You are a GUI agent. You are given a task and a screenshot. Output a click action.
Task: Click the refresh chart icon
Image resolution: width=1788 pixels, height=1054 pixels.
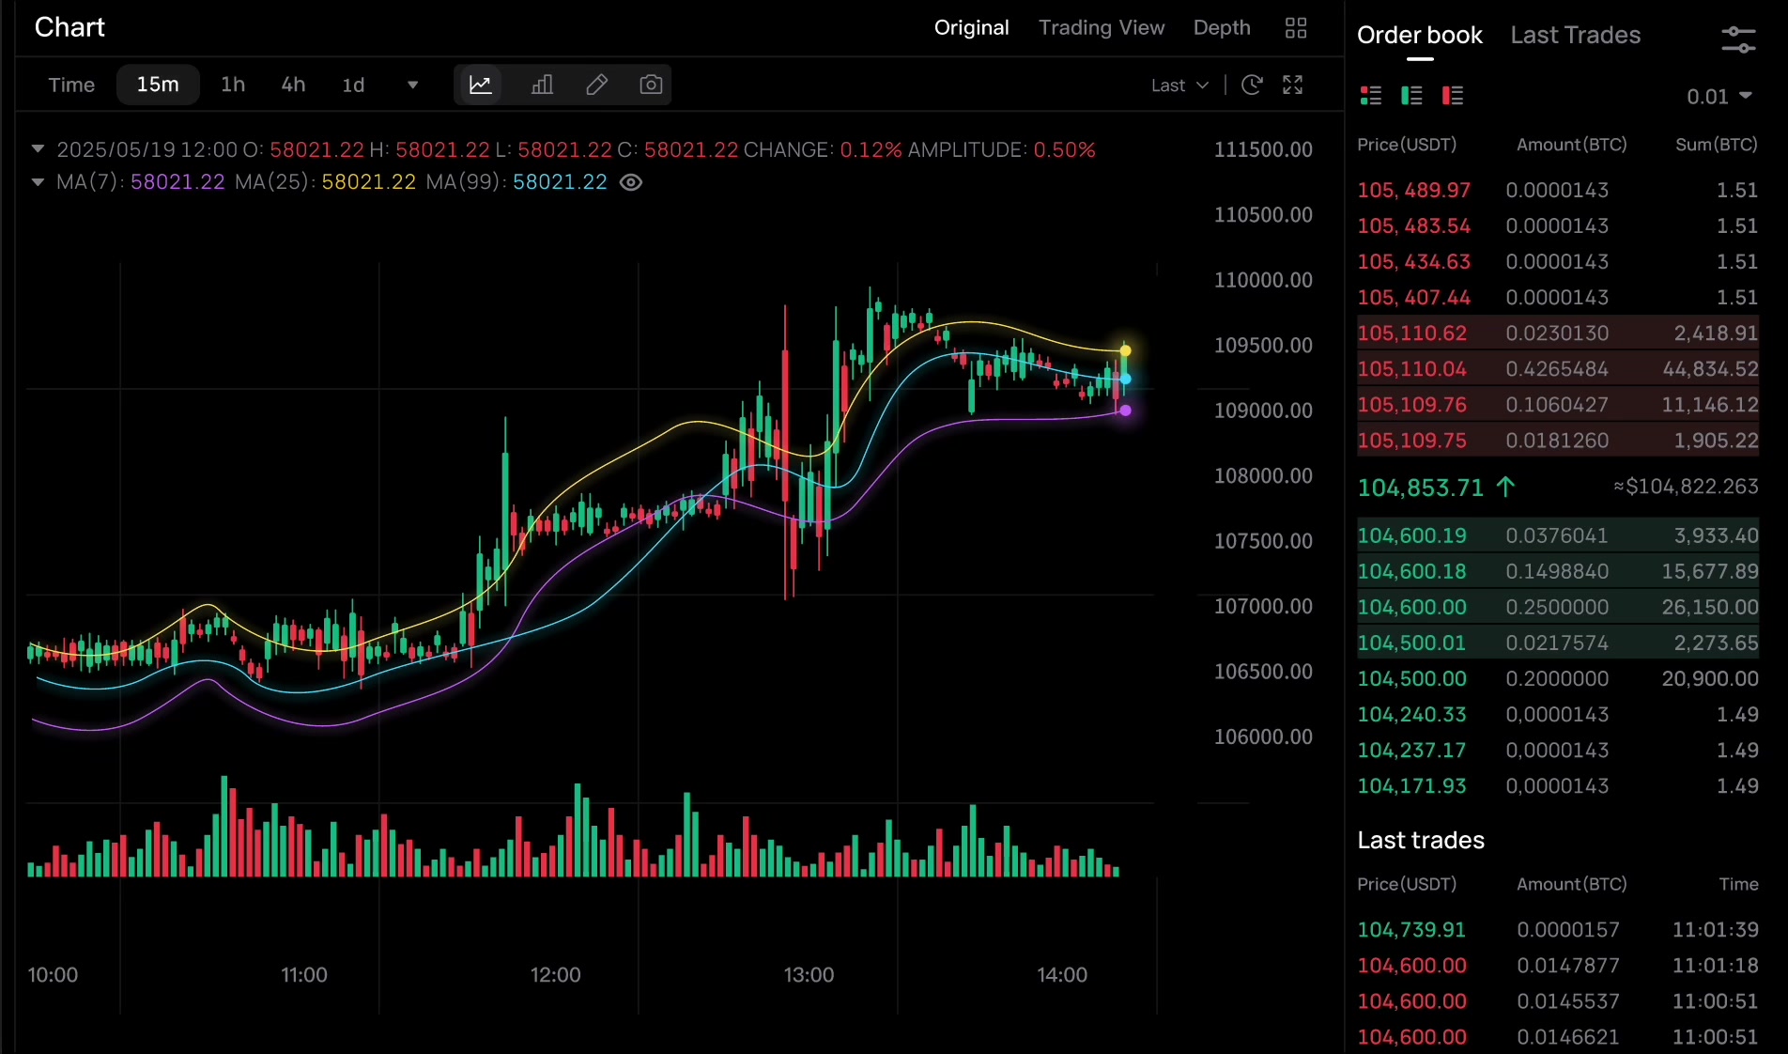point(1252,85)
